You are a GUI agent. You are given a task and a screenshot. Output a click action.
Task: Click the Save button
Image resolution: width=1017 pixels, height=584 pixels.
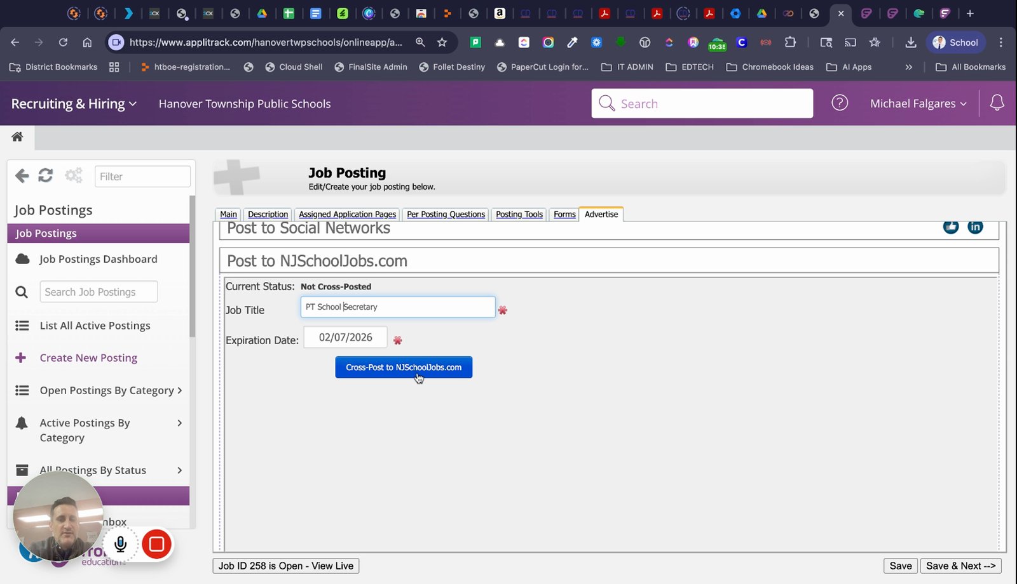tap(901, 566)
